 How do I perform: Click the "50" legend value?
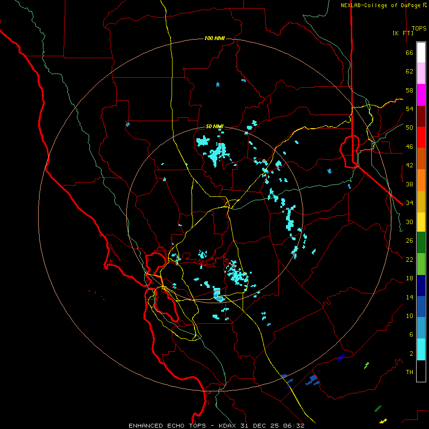point(409,128)
